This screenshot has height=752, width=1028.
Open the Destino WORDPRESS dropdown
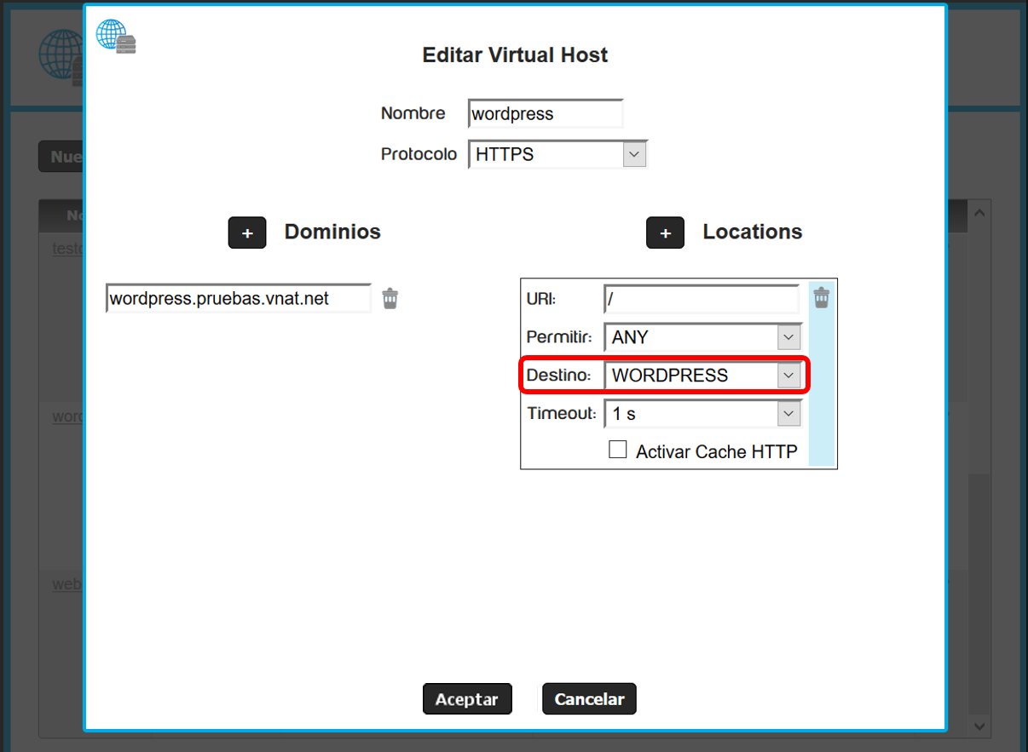pyautogui.click(x=702, y=376)
